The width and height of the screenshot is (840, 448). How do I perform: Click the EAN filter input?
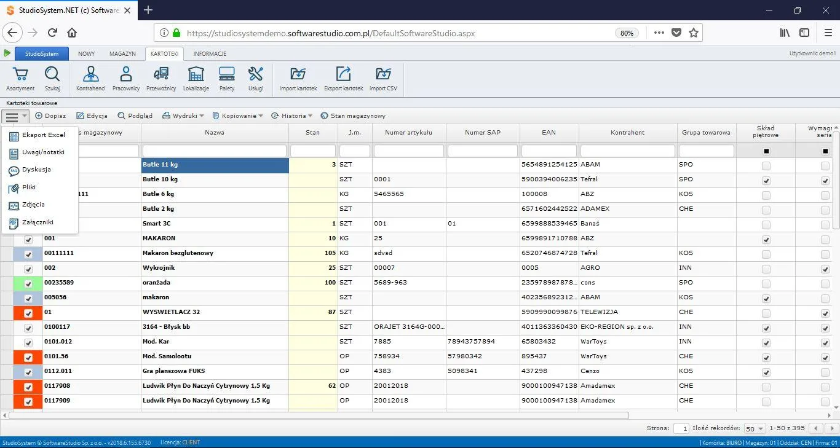tap(549, 151)
